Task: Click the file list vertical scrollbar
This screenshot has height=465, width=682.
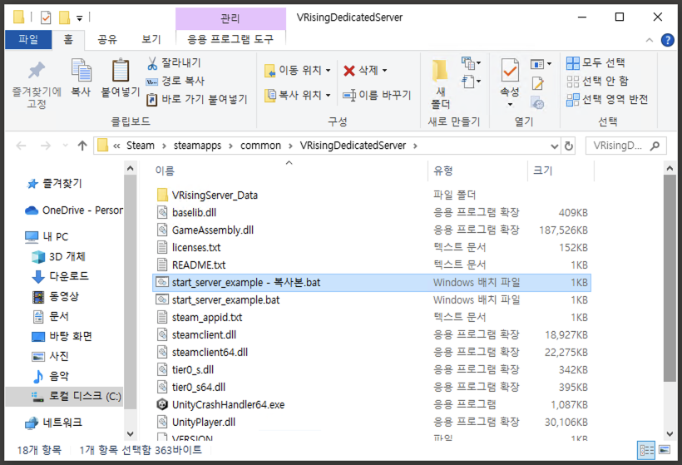Action: click(670, 279)
